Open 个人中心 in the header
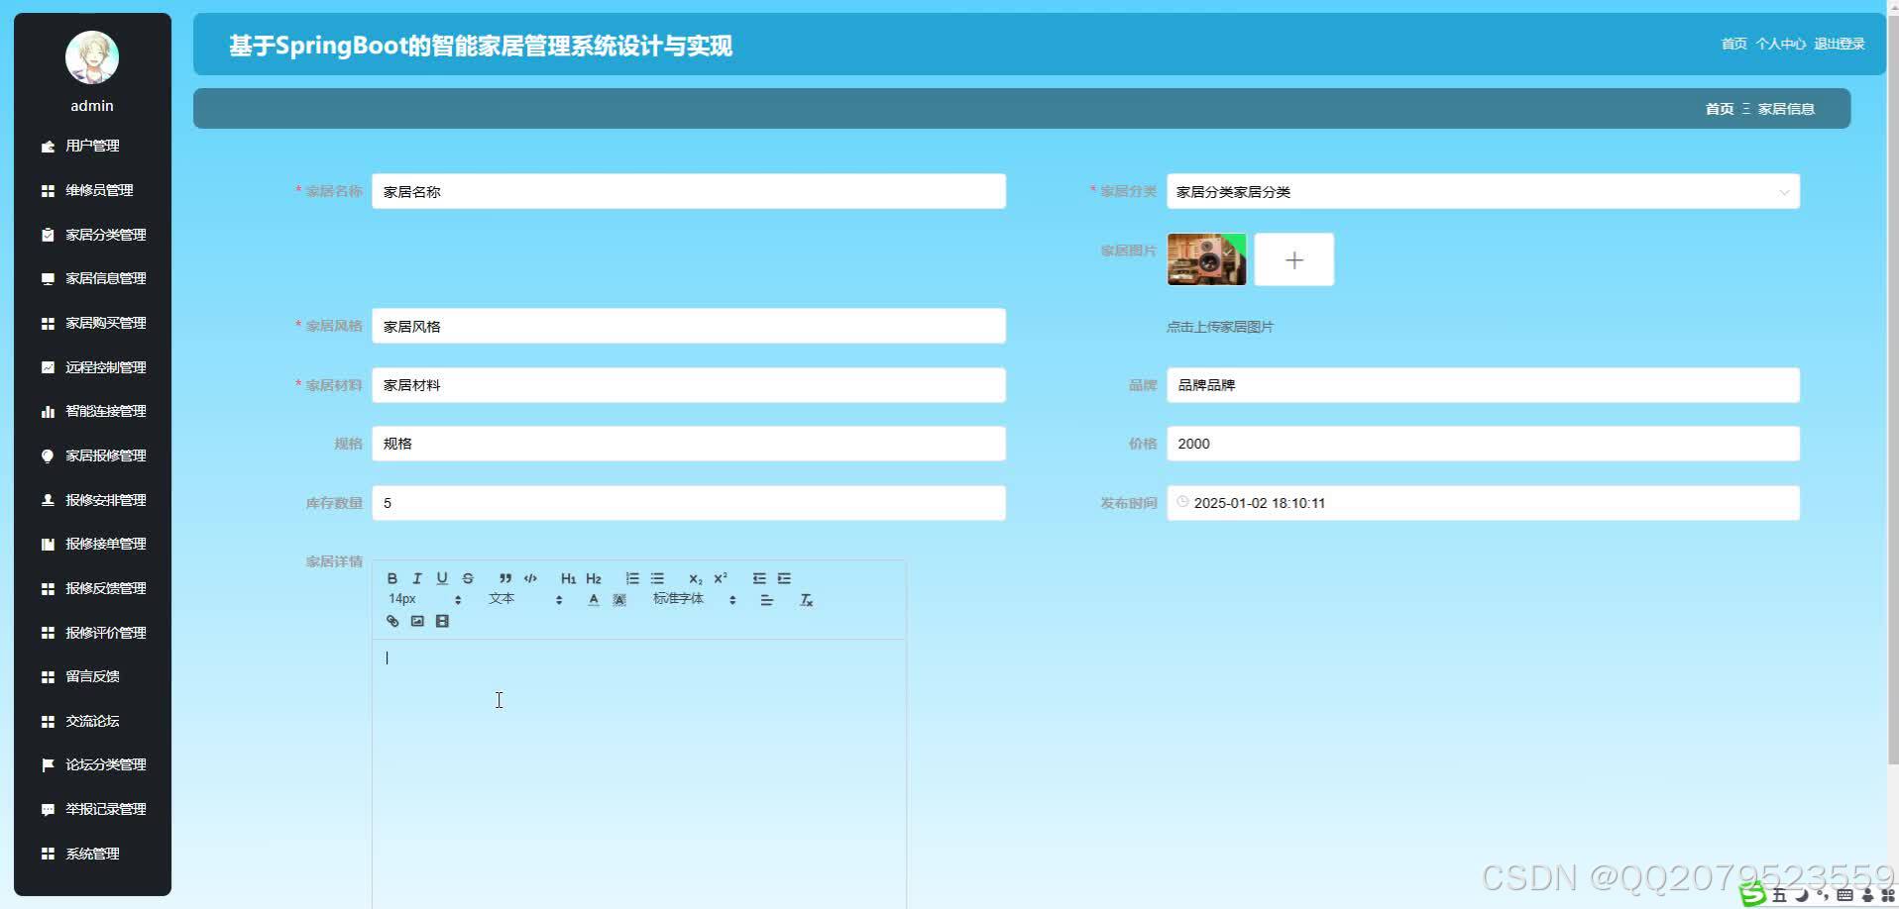Image resolution: width=1899 pixels, height=909 pixels. [1780, 44]
